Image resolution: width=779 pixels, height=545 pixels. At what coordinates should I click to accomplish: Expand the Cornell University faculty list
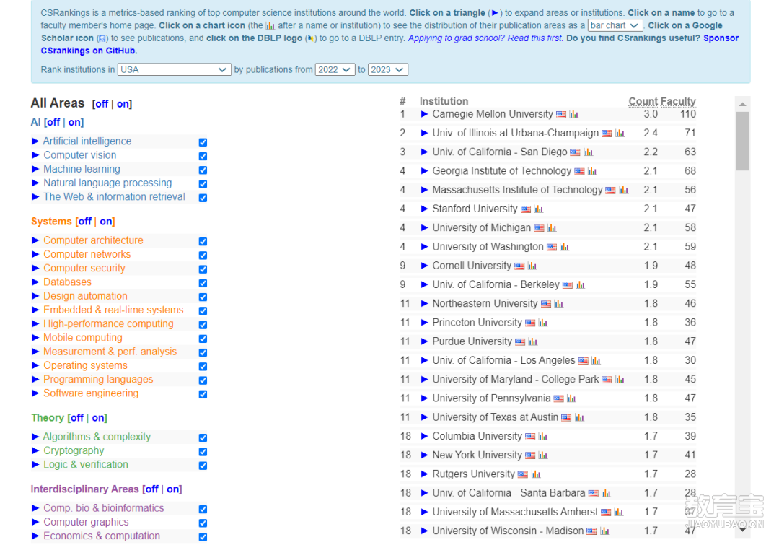[424, 266]
